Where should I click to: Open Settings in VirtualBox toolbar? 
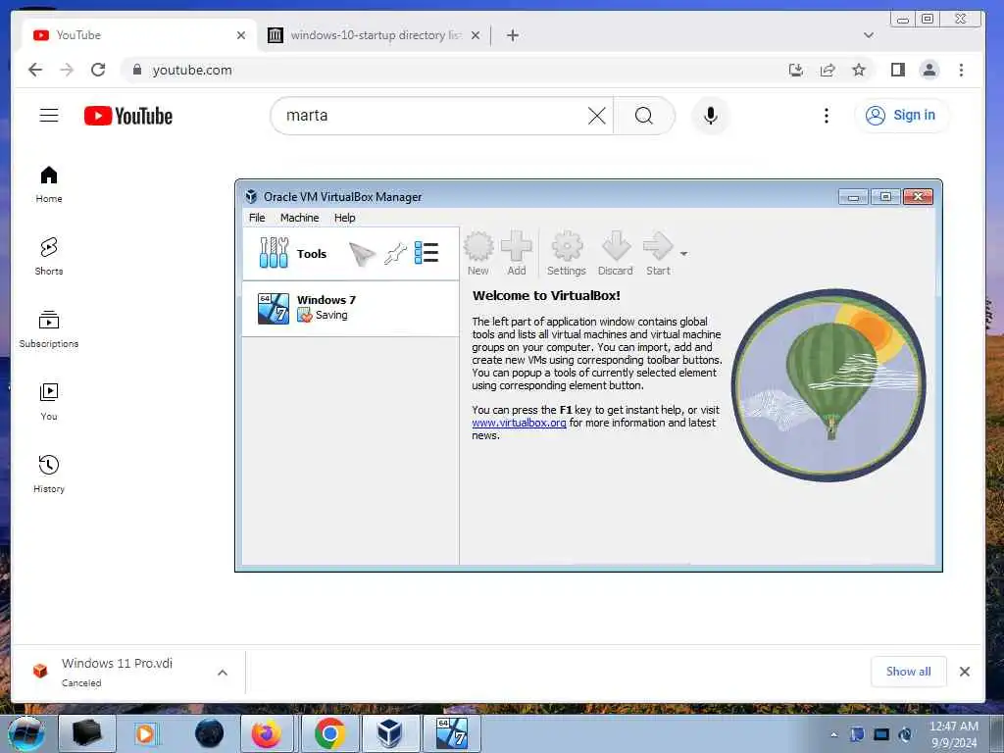point(567,254)
